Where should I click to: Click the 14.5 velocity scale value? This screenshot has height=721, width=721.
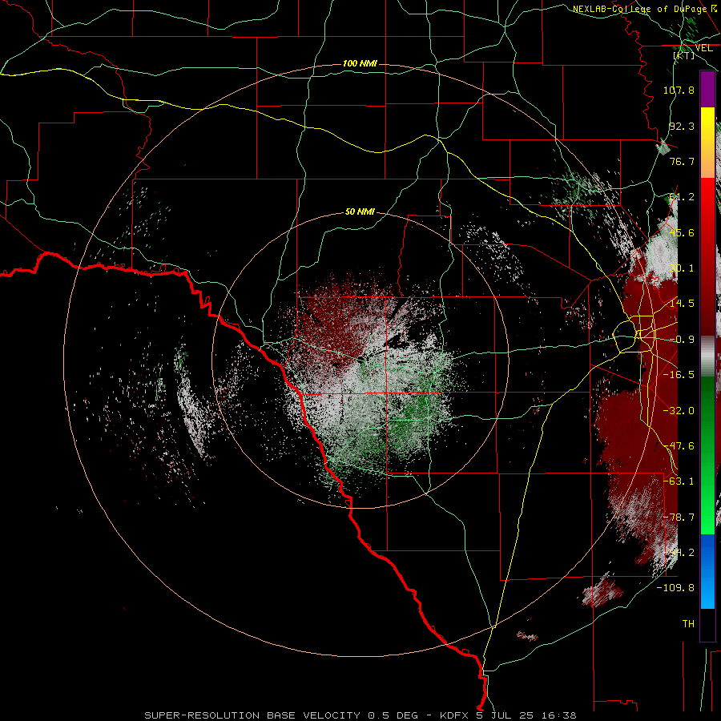point(682,304)
